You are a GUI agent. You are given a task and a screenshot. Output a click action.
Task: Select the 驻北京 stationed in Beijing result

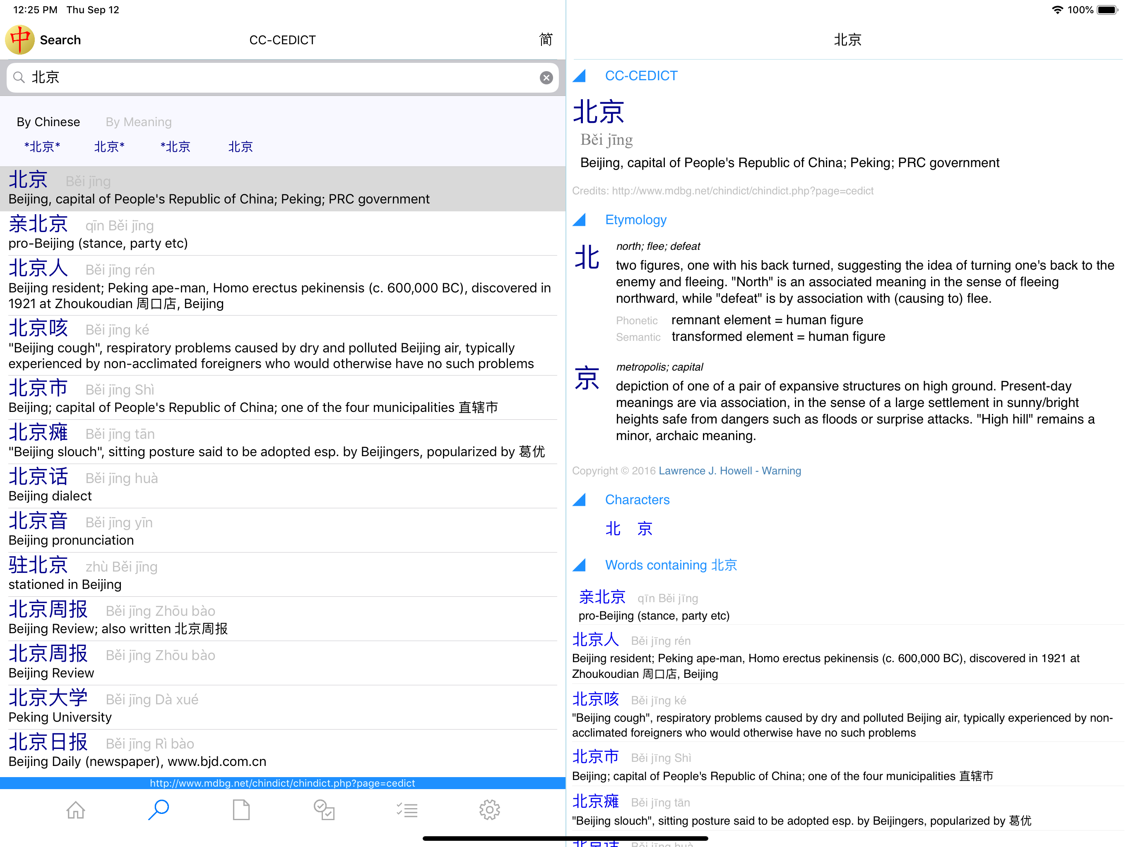click(282, 575)
